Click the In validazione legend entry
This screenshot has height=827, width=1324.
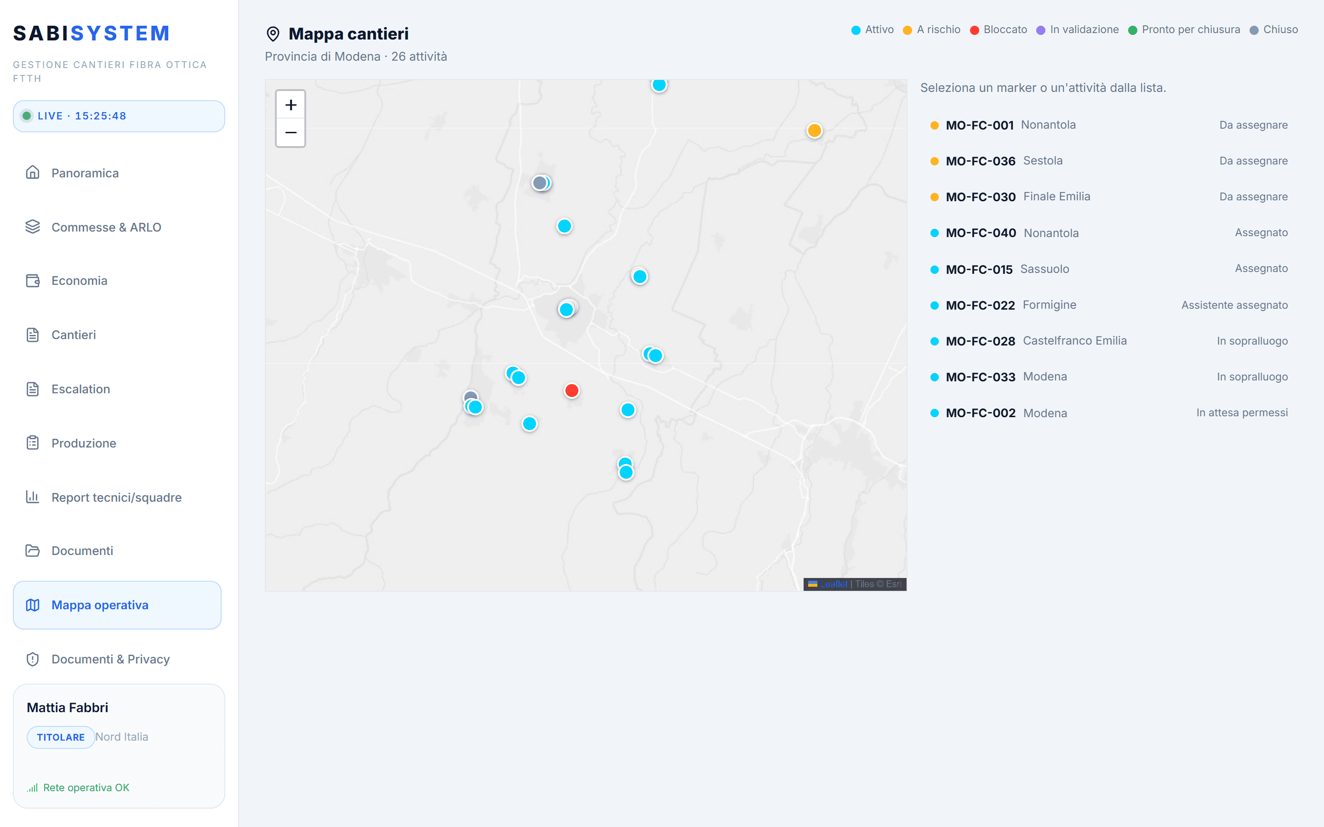pos(1077,29)
